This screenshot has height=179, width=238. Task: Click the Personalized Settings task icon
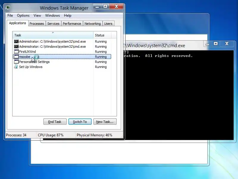pos(16,62)
